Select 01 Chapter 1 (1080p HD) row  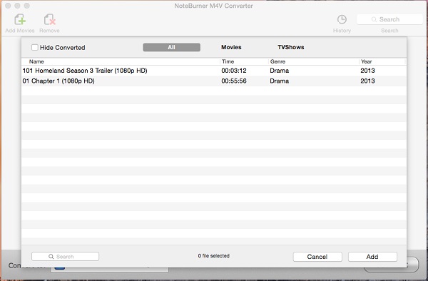[x=214, y=81]
